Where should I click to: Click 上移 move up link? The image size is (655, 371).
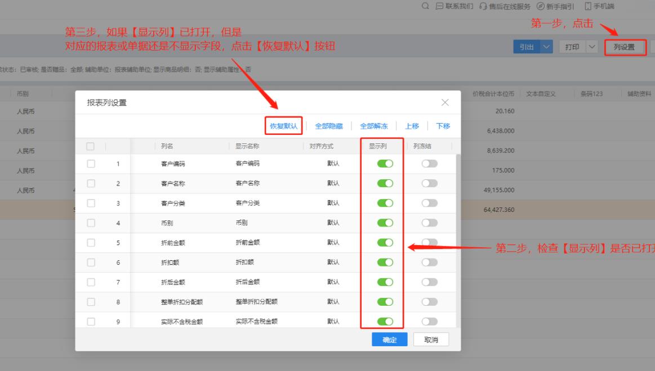point(412,126)
